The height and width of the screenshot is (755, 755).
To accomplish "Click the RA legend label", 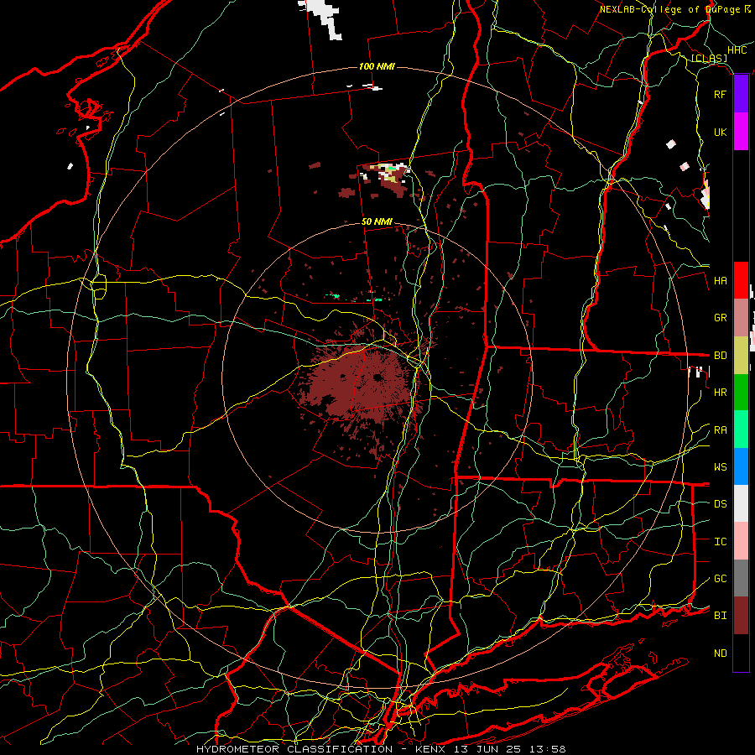I will (721, 430).
